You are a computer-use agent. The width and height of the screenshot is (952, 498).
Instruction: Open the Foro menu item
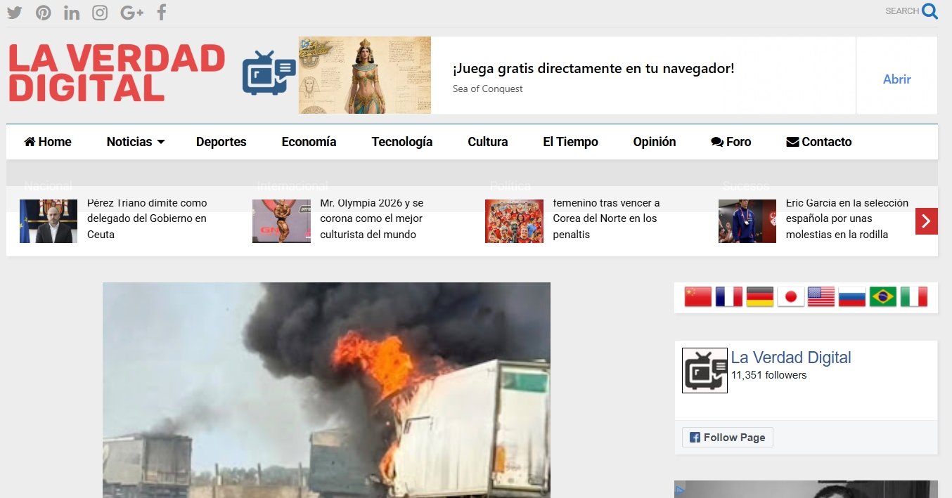tap(731, 142)
